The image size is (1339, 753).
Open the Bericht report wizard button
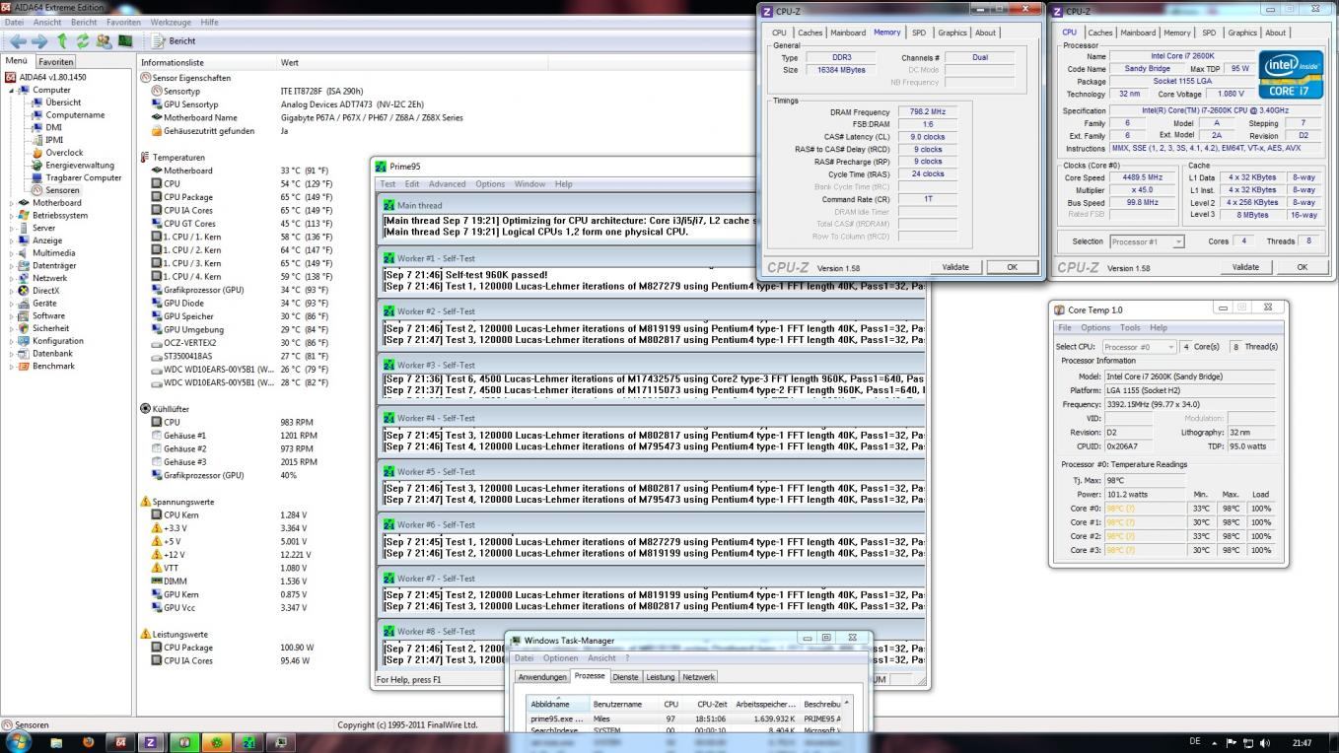coord(175,41)
